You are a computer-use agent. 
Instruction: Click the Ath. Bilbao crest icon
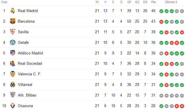click(x=13, y=95)
